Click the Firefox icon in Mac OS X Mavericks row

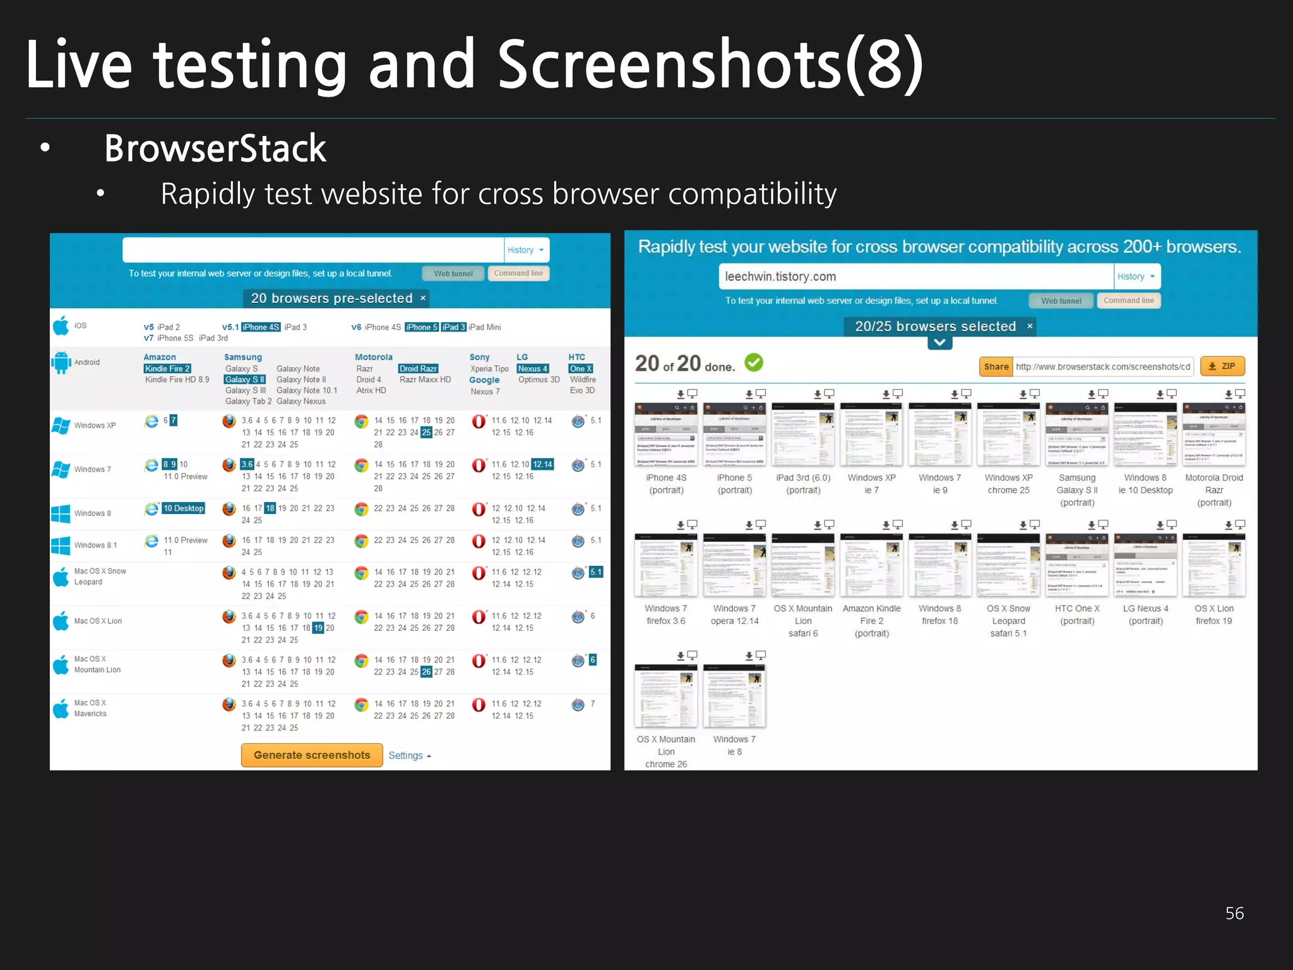click(229, 705)
